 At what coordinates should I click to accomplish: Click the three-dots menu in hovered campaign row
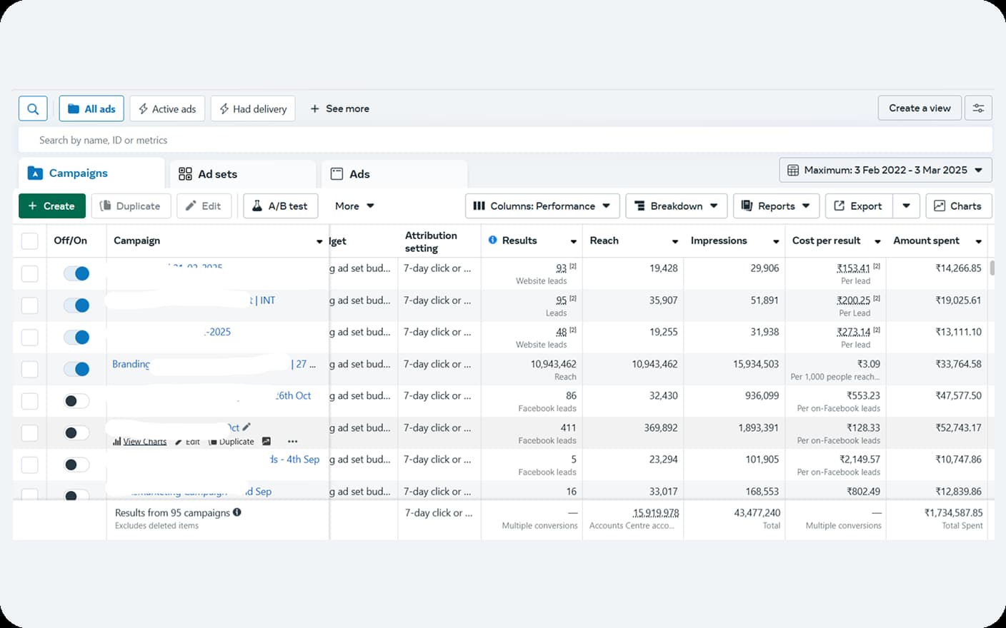click(292, 442)
